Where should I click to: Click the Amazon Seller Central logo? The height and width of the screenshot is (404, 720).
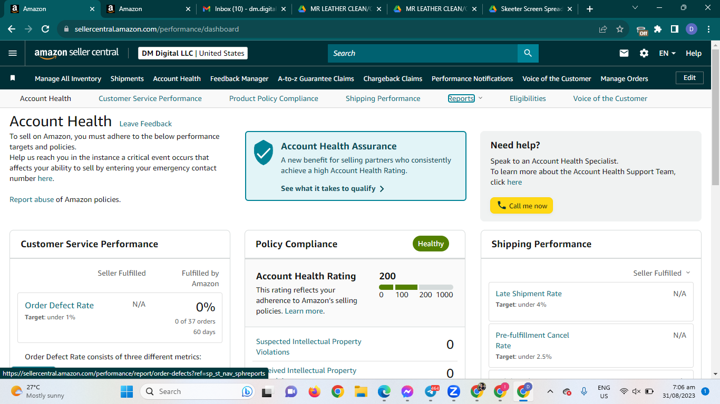(77, 53)
